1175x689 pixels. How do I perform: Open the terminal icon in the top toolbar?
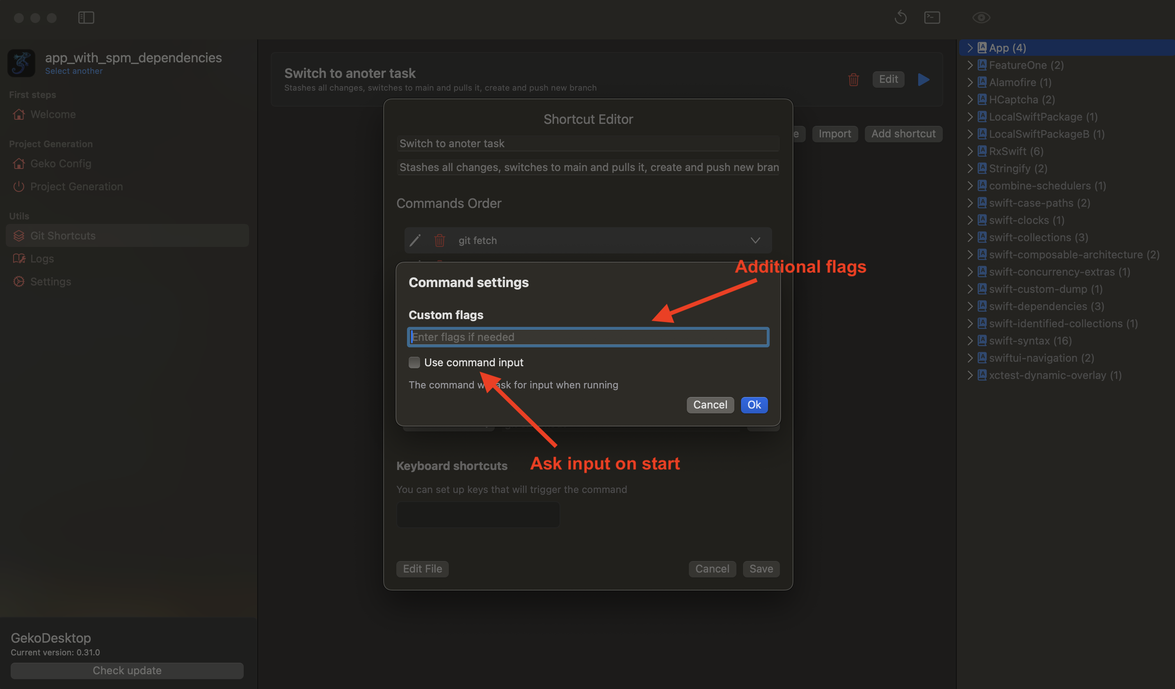932,17
